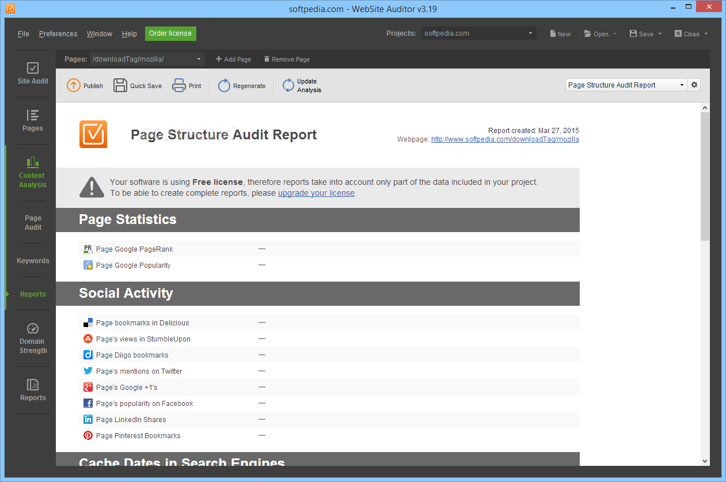This screenshot has height=482, width=726.
Task: Click the Report created Mar 27, 2015 text
Action: pos(533,131)
